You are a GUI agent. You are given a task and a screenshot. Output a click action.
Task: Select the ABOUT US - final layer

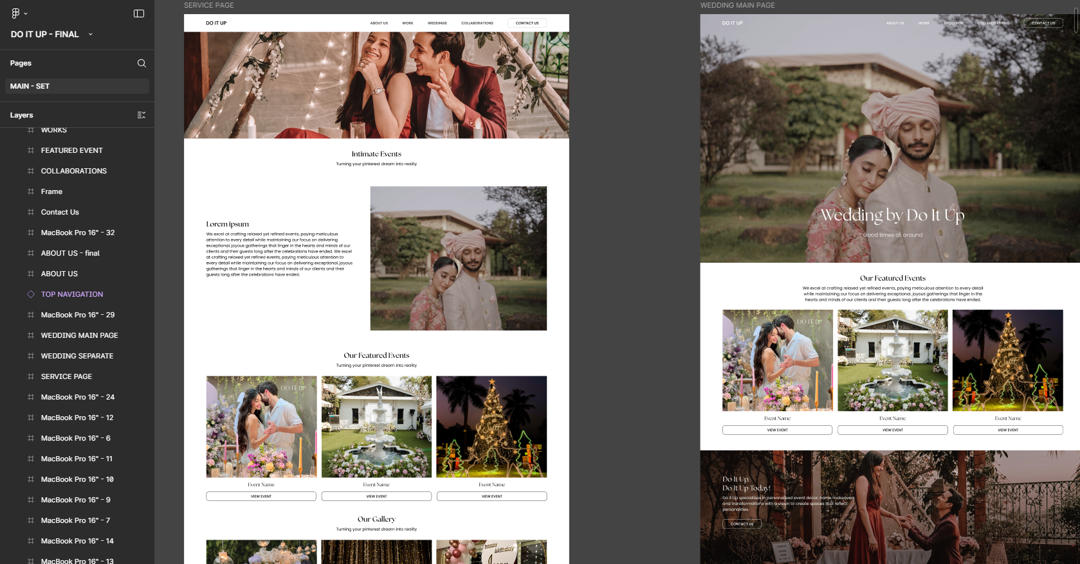pos(70,253)
